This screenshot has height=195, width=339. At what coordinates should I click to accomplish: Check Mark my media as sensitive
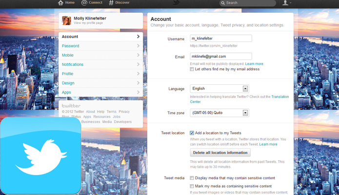pyautogui.click(x=192, y=186)
